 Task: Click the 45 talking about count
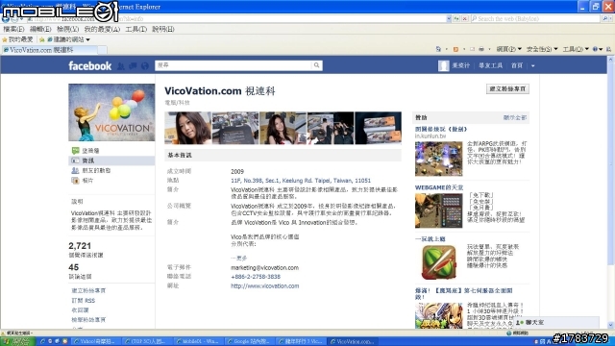[74, 267]
